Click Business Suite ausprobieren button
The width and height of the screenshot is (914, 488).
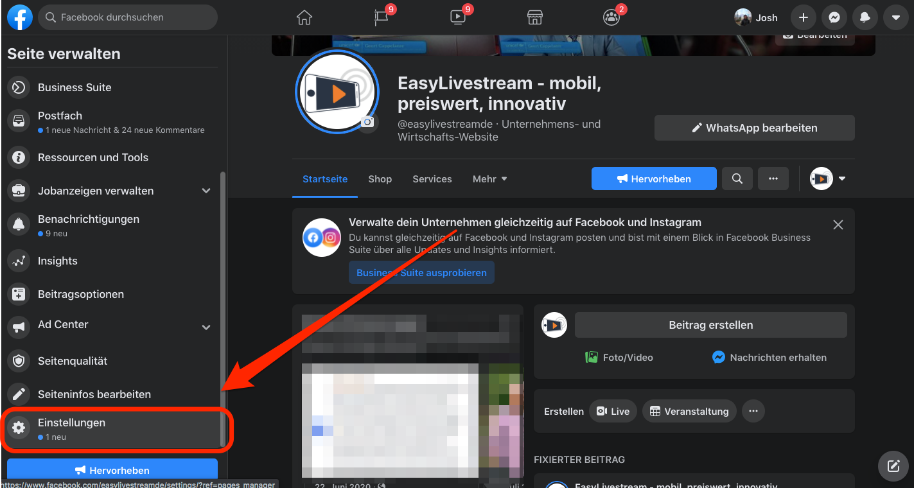pyautogui.click(x=421, y=272)
